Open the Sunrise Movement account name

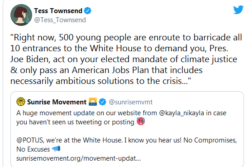57,102
